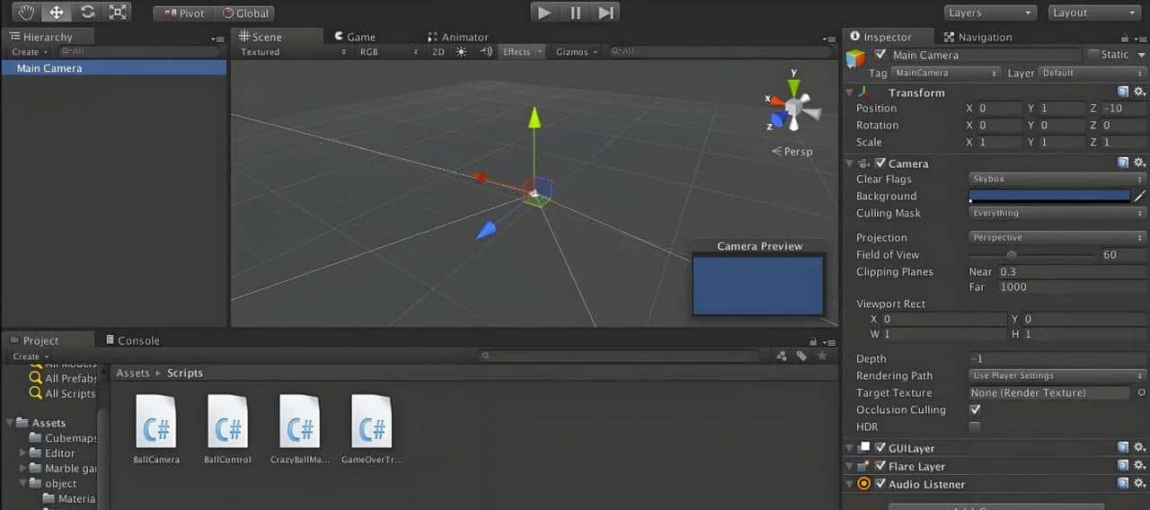
Task: Open Audio Listener help book icon
Action: [1123, 483]
